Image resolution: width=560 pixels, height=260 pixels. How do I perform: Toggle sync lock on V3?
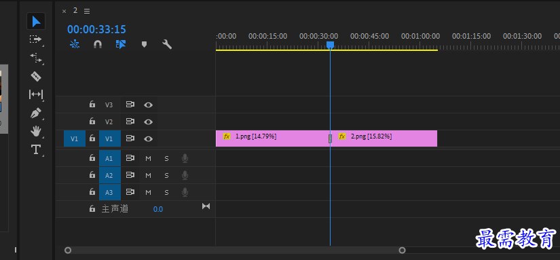click(x=130, y=105)
